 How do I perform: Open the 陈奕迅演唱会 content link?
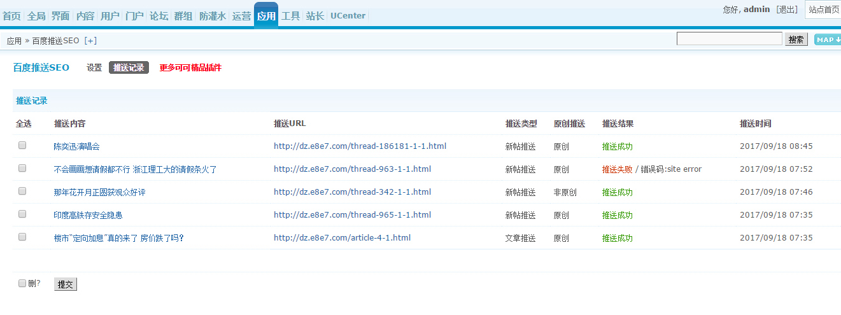tap(76, 146)
